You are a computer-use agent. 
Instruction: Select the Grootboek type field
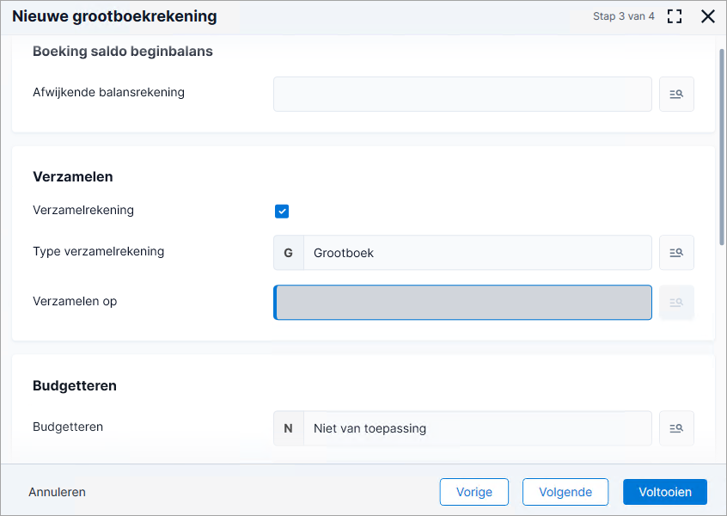478,253
